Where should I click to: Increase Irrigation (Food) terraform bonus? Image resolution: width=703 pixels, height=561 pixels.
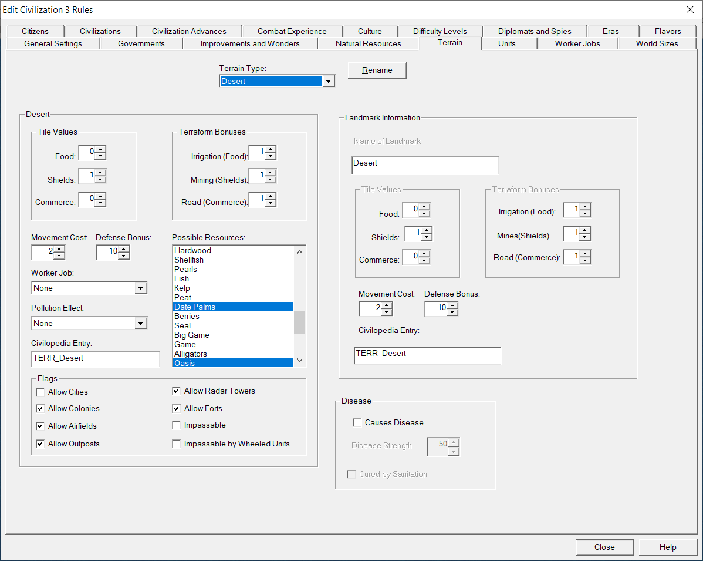pyautogui.click(x=271, y=149)
